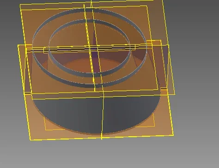
Task: Click the small raised rectangle at upper right
Action: click(x=154, y=43)
